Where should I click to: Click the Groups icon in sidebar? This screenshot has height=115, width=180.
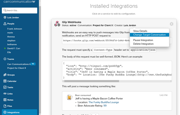5,75
